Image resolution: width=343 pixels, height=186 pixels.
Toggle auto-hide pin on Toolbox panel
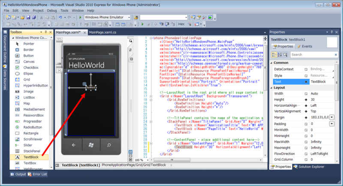point(46,32)
